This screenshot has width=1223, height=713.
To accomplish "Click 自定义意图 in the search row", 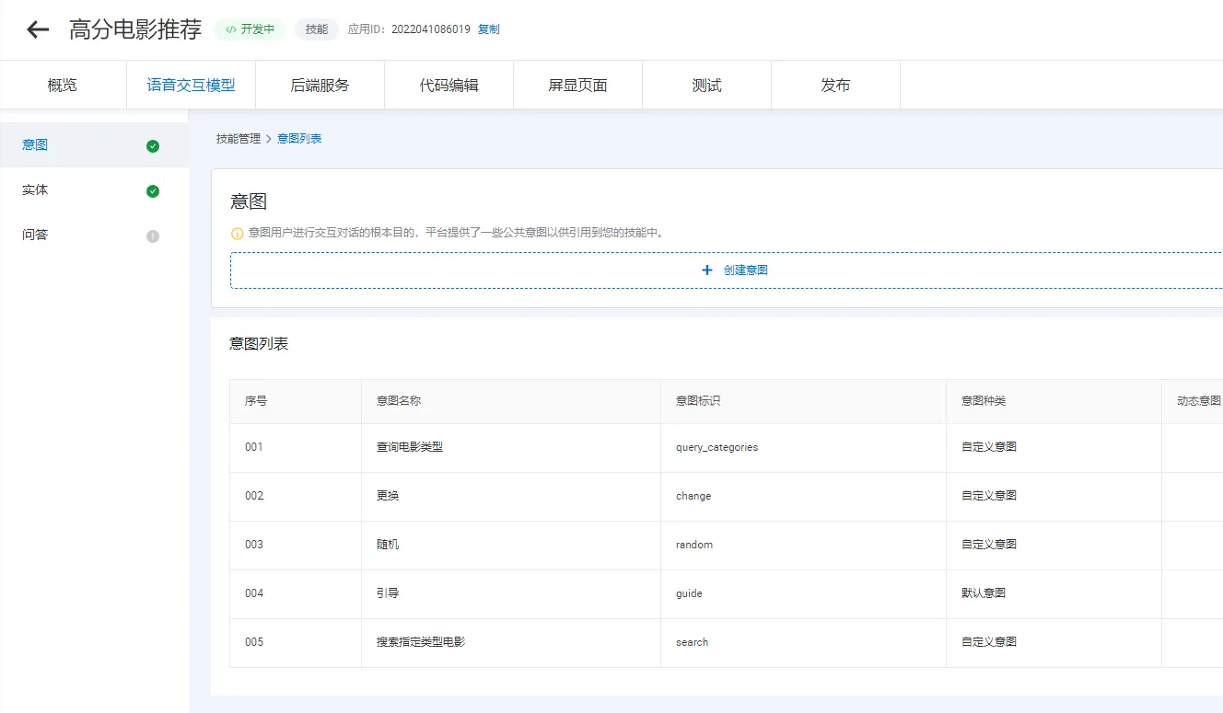I will click(x=989, y=642).
